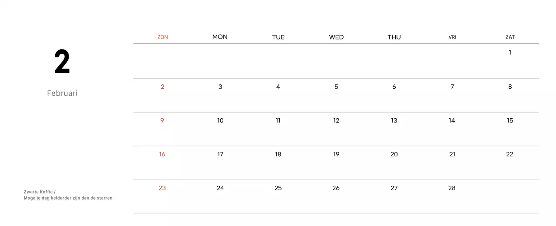
Task: Click the VRI column header
Action: (452, 37)
